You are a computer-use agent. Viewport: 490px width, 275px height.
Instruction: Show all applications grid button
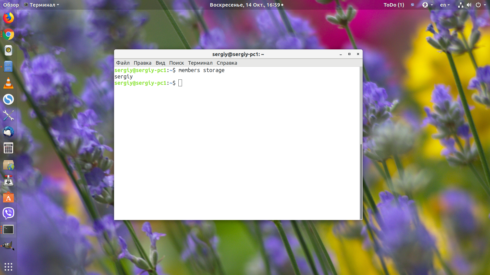pos(8,267)
